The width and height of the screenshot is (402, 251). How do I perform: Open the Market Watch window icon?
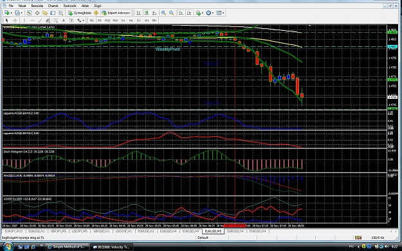[29, 13]
